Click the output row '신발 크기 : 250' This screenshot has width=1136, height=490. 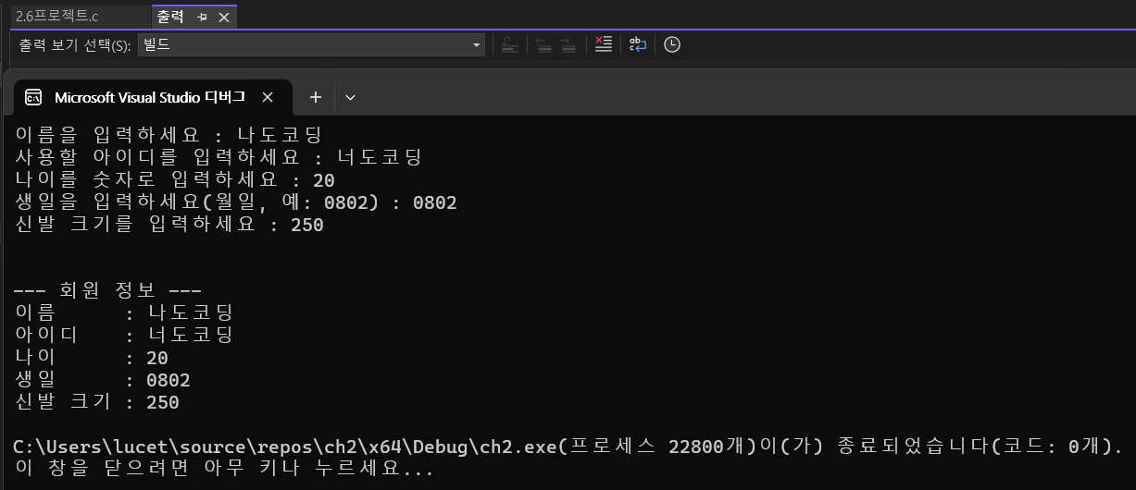(97, 401)
